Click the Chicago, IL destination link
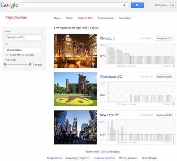This screenshot has height=161, width=177. point(107,38)
